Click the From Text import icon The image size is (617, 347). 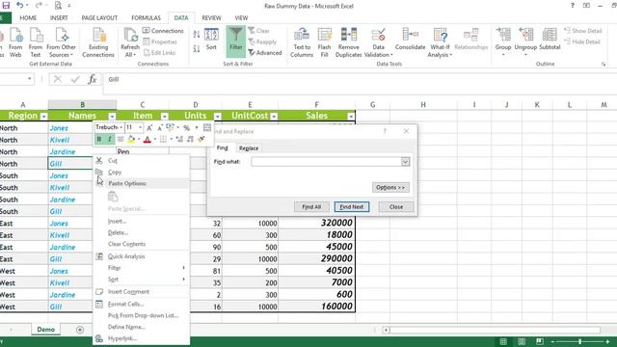coord(36,42)
